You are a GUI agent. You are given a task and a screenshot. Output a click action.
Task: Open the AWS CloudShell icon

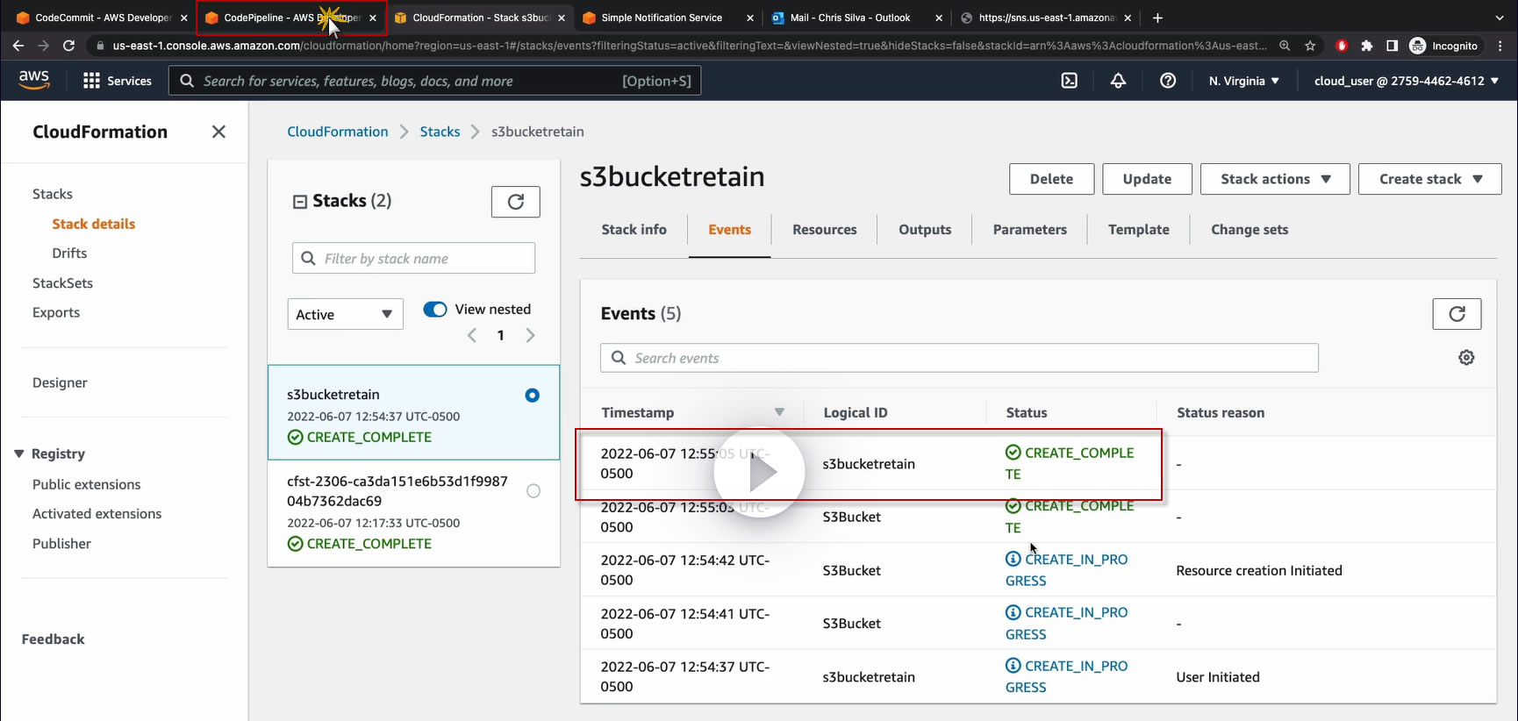pyautogui.click(x=1069, y=81)
